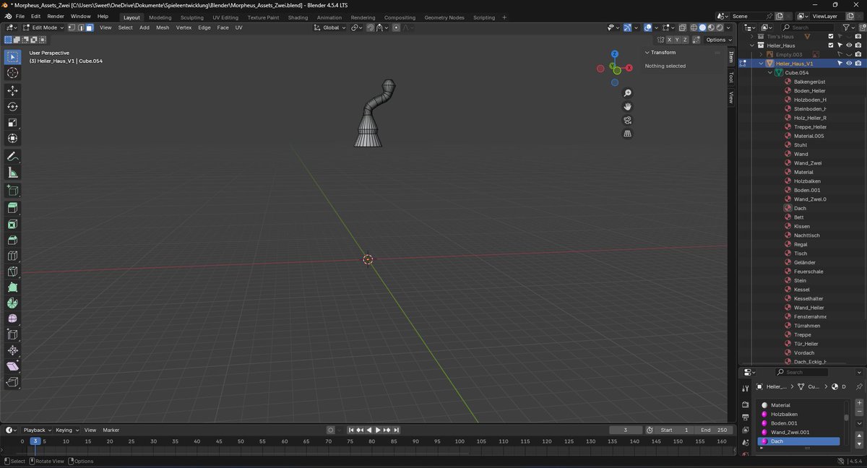Enable edge select mode
867x468 pixels.
tap(81, 27)
